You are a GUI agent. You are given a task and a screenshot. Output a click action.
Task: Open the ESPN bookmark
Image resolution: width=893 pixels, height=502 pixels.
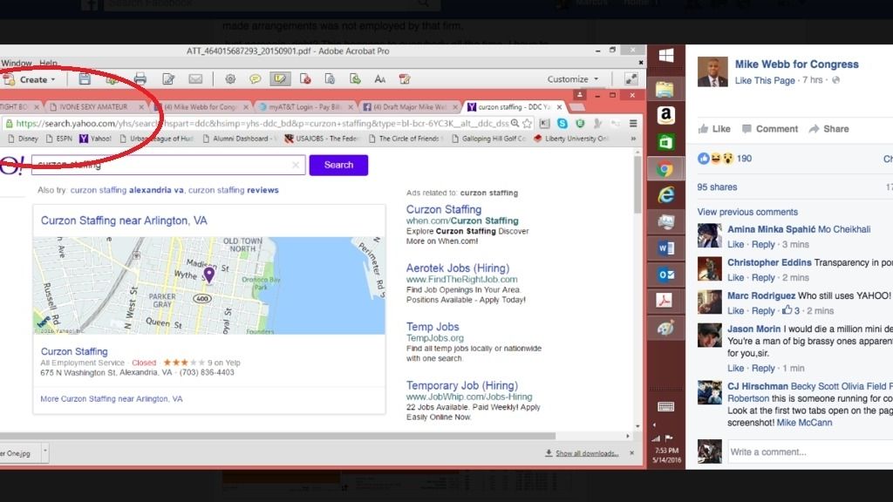(58, 139)
